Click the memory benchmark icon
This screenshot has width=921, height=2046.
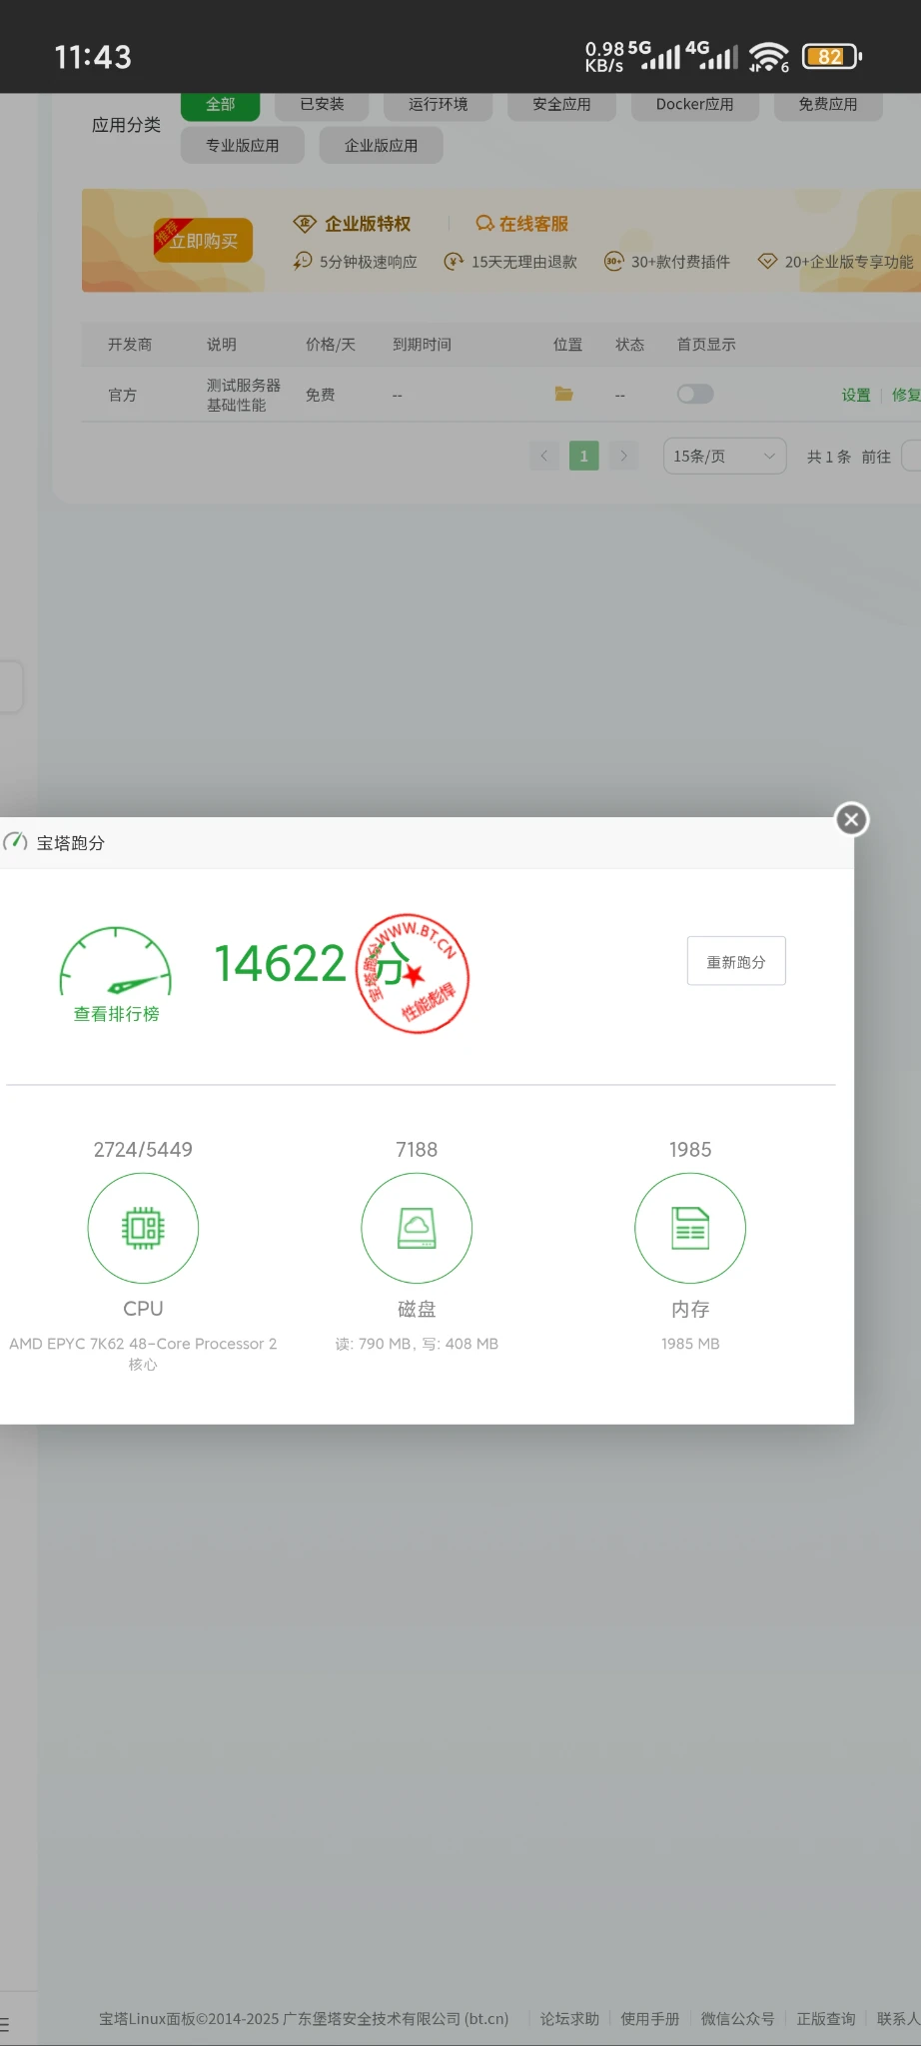pos(690,1228)
